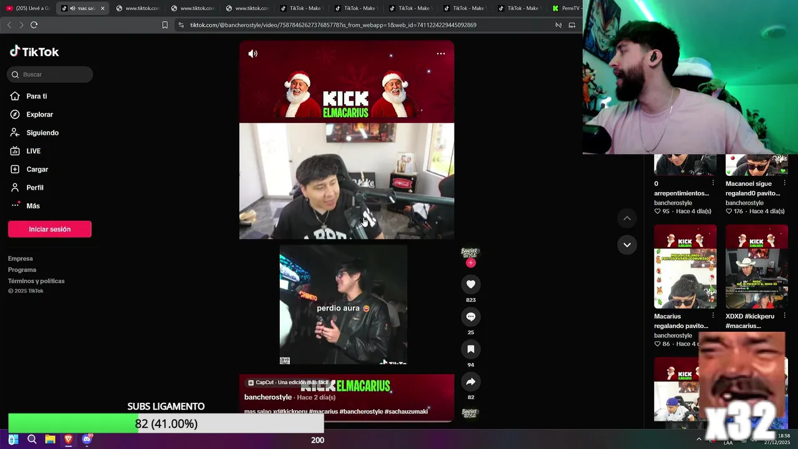
Task: Open the Brave browser taskbar icon
Action: point(69,440)
